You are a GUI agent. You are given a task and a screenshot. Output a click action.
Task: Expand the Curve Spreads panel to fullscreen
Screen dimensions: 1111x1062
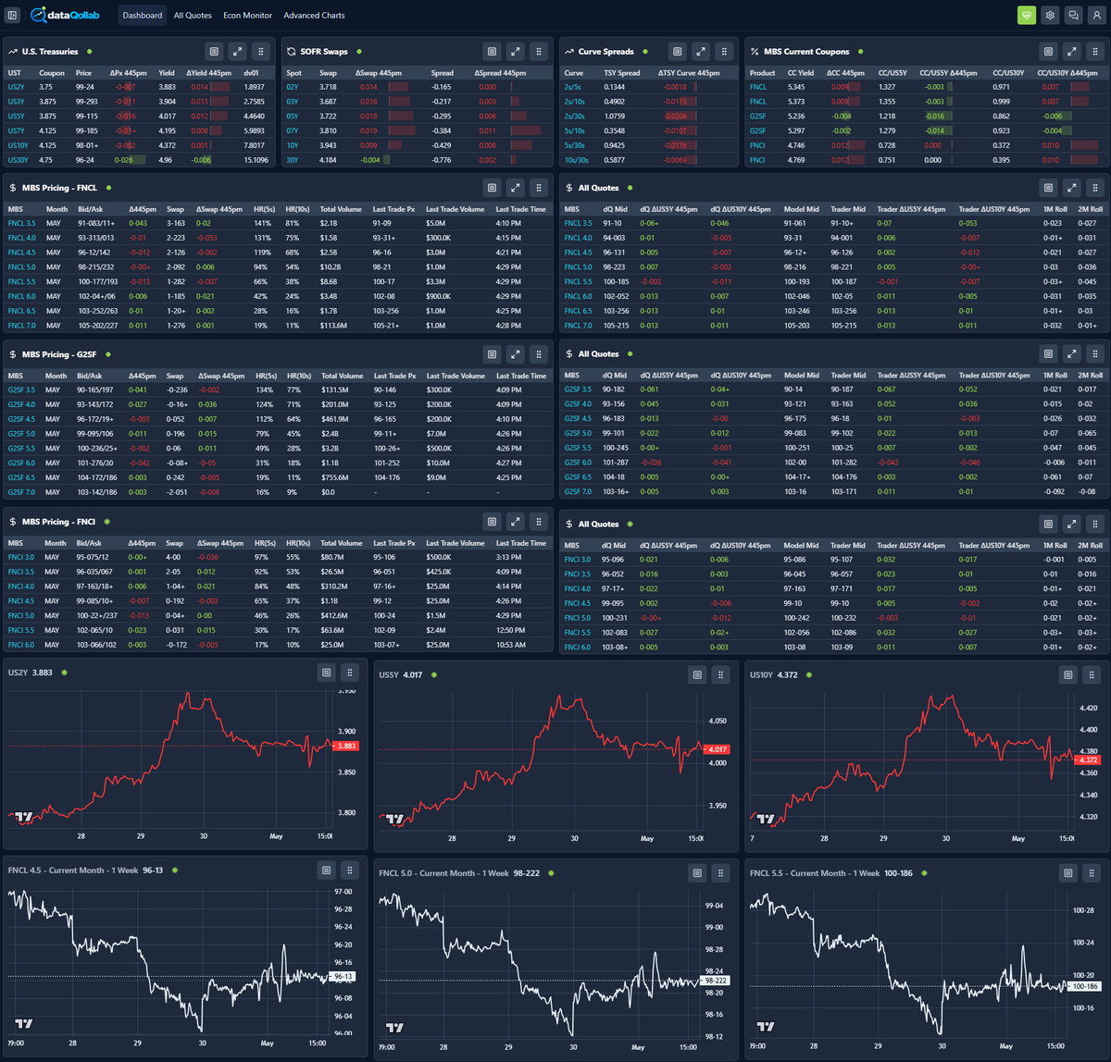(701, 52)
